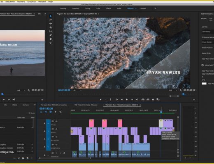Viewport: 214px width, 164px height.
Task: Click the timeline timecode 00:01:32:20
Action: pyautogui.click(x=46, y=109)
